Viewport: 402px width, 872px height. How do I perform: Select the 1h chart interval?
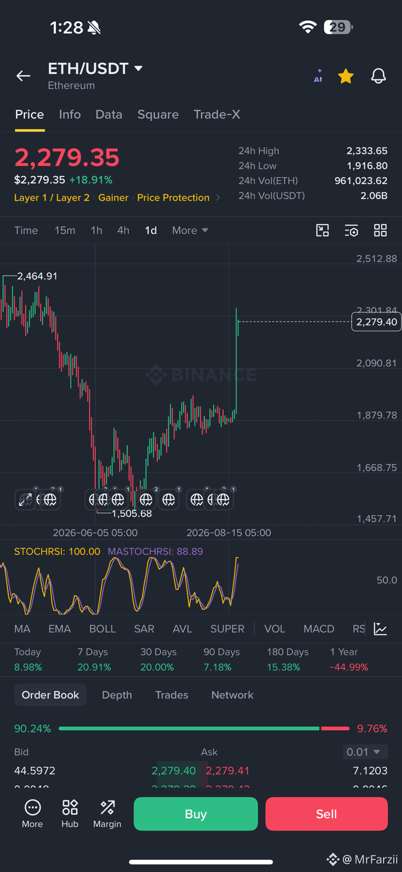click(x=97, y=230)
